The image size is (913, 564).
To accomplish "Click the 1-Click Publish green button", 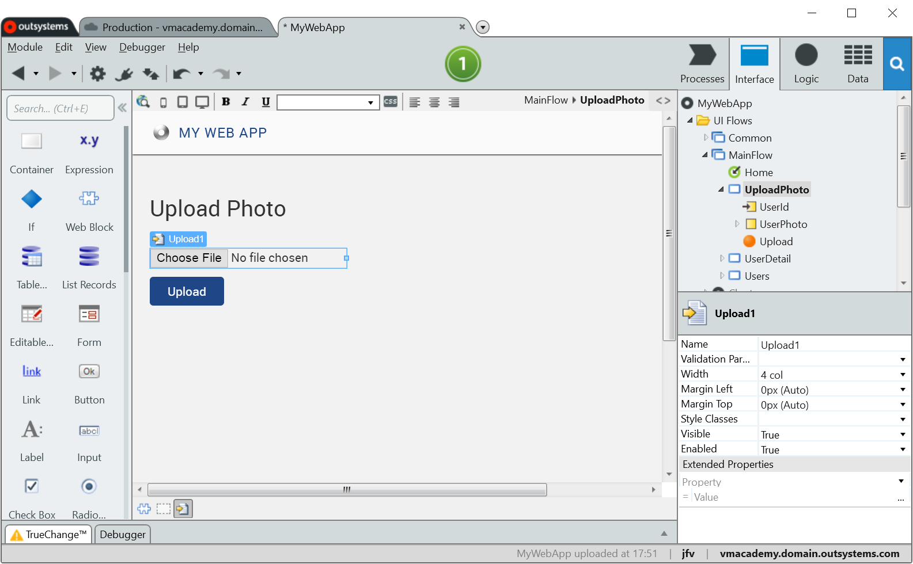I will (x=463, y=64).
